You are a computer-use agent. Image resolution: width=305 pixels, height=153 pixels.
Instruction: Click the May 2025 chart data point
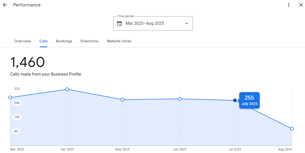click(122, 100)
